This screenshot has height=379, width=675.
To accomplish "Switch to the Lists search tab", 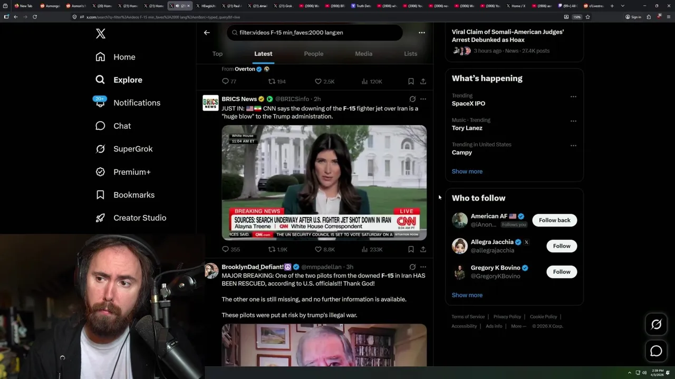I will click(410, 54).
